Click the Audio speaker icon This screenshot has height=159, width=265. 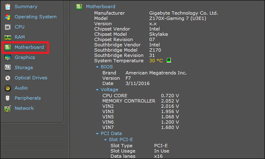point(8,88)
